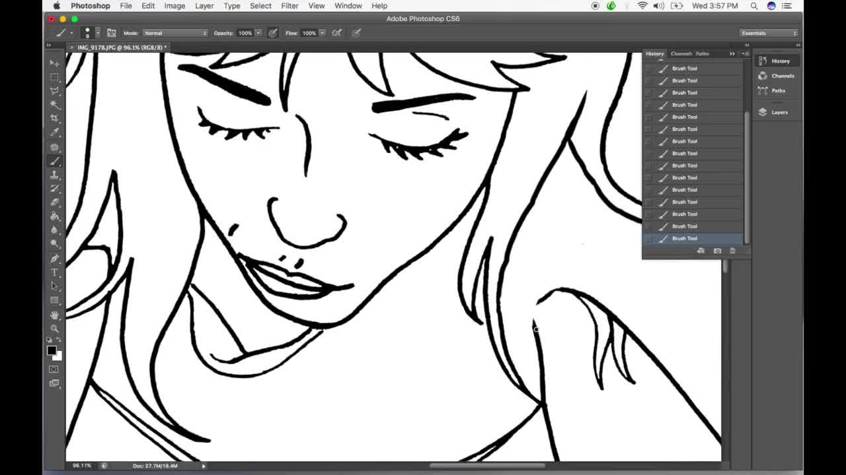Open the History panel options menu

pyautogui.click(x=746, y=53)
